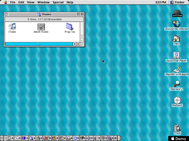Viewport: 189px width, 141px height.
Task: Open the Remote Access computer-and-phone module
Action: click(x=83, y=138)
